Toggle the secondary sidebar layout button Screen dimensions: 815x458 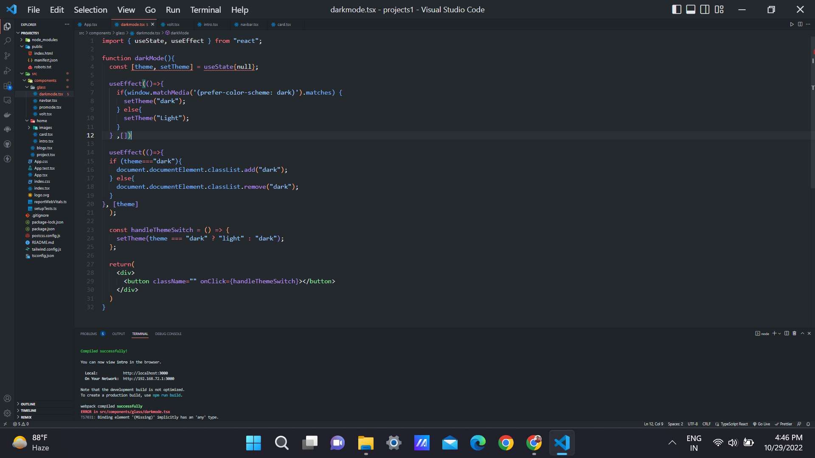(x=705, y=9)
